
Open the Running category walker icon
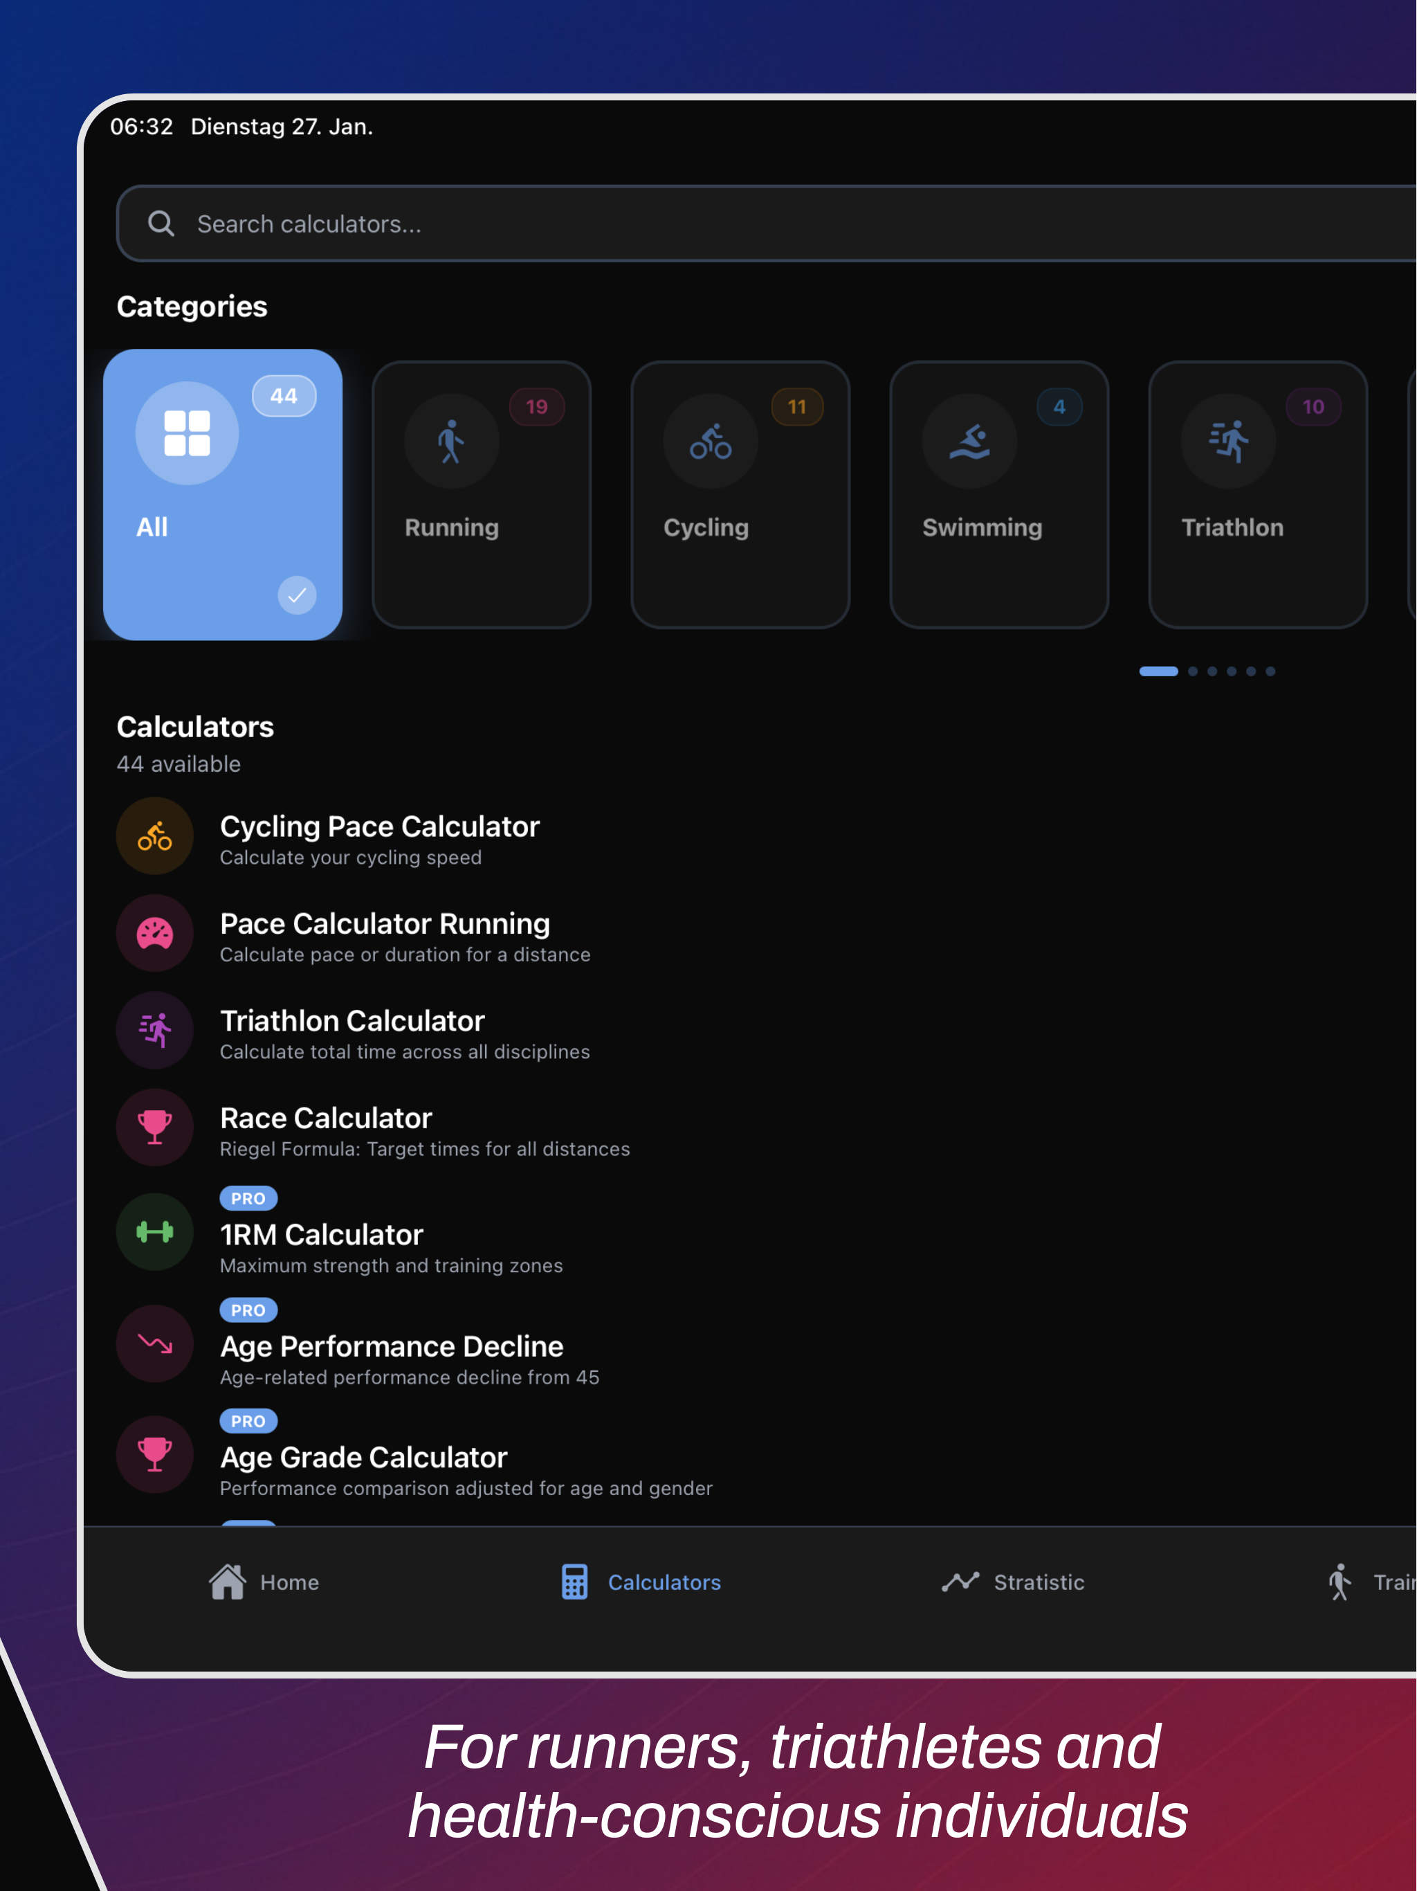coord(451,441)
